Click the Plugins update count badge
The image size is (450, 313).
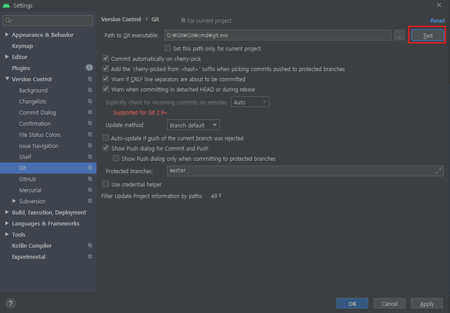(89, 68)
